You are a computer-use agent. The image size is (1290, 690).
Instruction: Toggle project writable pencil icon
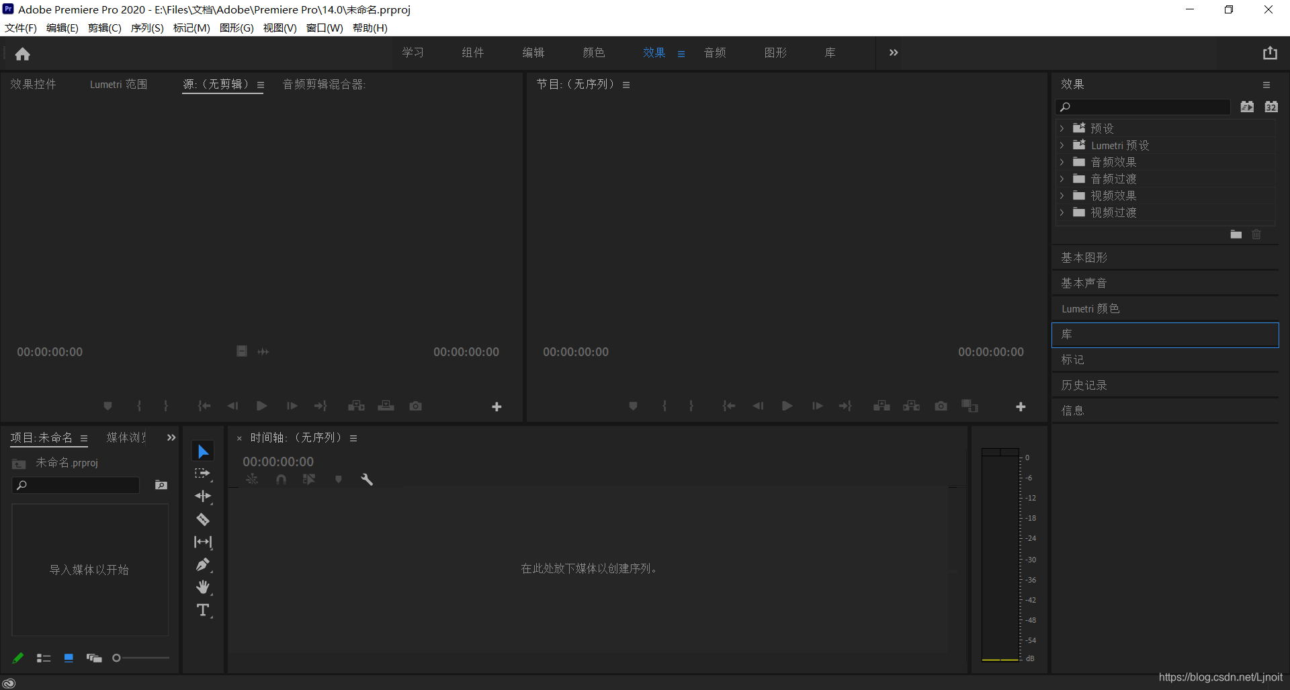(x=19, y=658)
